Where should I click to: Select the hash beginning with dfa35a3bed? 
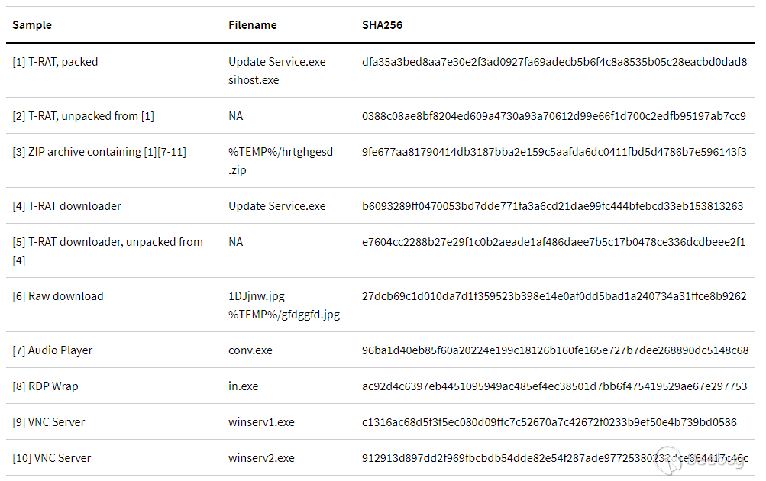click(x=554, y=62)
